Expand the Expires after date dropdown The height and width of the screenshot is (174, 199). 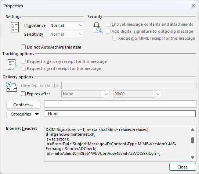click(x=106, y=94)
